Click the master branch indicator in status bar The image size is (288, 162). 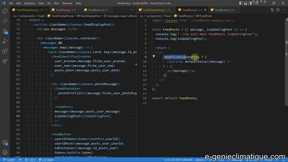tap(9, 160)
